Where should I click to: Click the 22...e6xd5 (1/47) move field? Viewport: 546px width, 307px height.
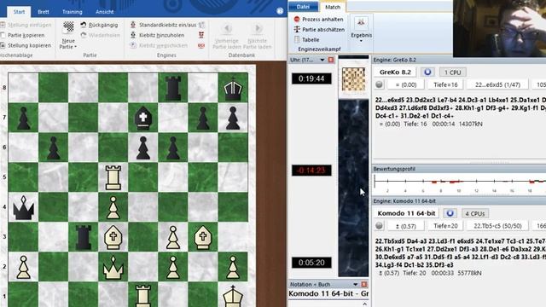point(497,84)
